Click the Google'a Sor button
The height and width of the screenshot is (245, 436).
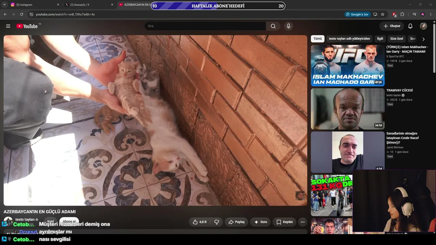(x=357, y=14)
